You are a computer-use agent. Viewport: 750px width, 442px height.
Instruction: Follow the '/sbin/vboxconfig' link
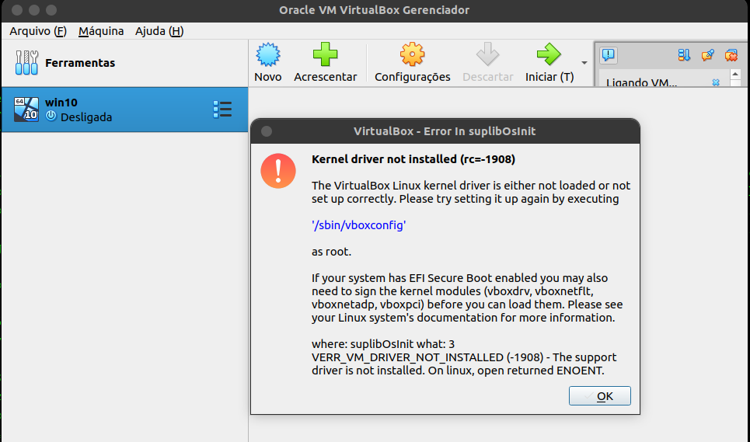[359, 225]
